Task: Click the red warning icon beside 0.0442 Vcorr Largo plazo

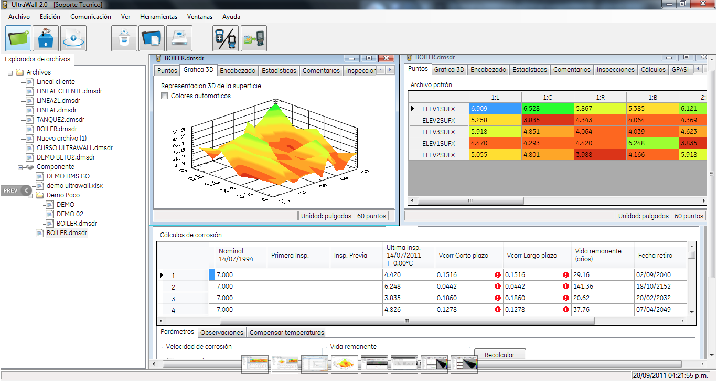Action: coord(566,287)
